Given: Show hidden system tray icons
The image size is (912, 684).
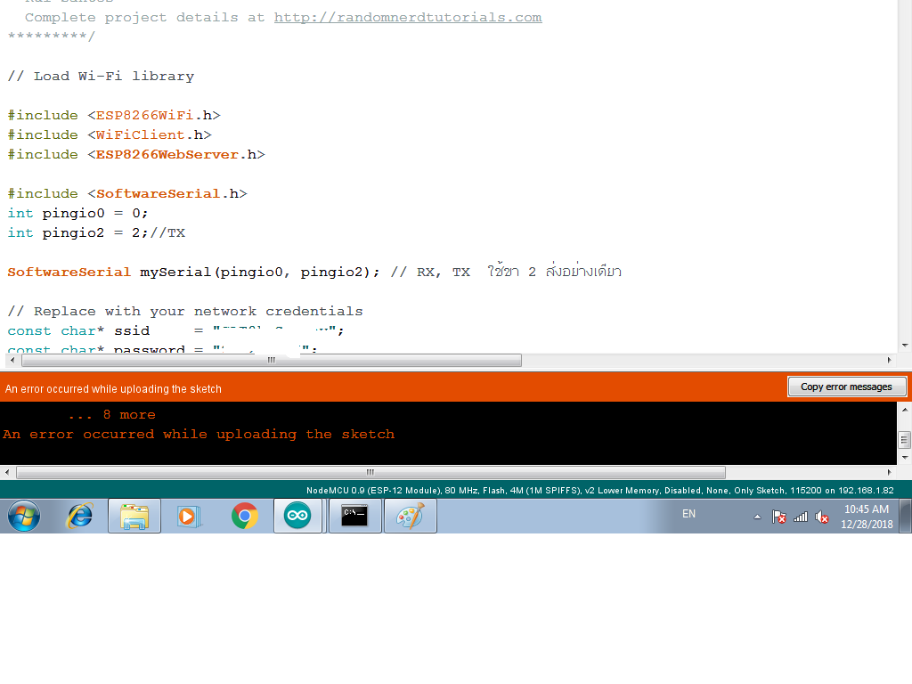Looking at the screenshot, I should point(757,517).
